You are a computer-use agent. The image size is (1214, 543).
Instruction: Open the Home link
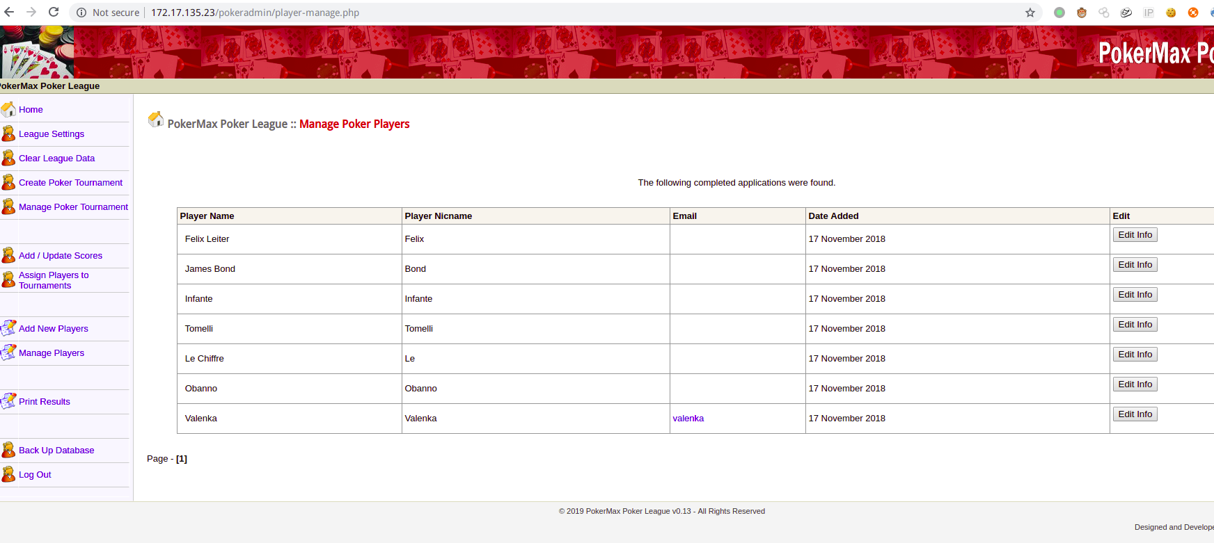click(31, 109)
